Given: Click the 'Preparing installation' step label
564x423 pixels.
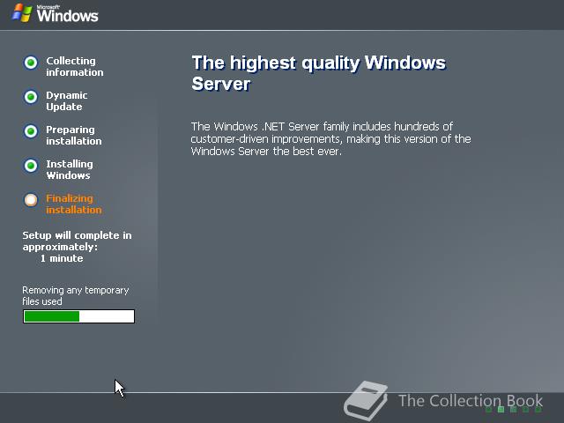Looking at the screenshot, I should click(x=74, y=135).
